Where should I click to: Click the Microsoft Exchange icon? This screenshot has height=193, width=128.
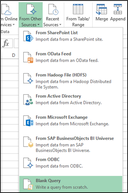[x=28, y=121]
